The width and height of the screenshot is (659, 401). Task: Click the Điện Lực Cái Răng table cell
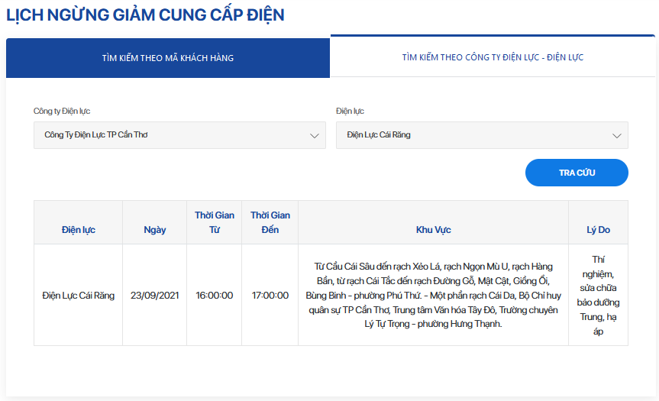point(78,295)
